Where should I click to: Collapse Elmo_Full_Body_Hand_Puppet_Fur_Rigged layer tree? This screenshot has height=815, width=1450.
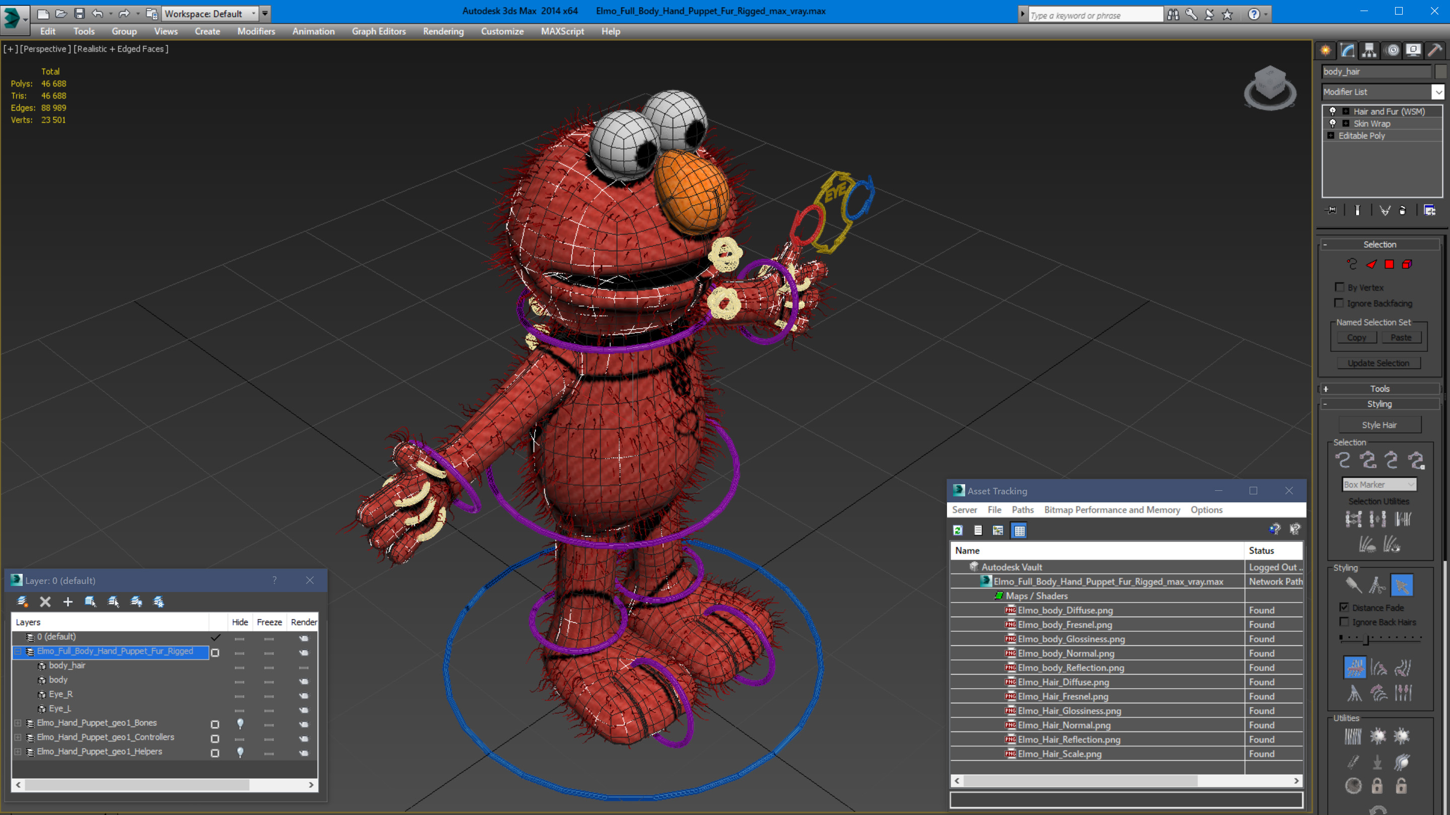pyautogui.click(x=18, y=652)
